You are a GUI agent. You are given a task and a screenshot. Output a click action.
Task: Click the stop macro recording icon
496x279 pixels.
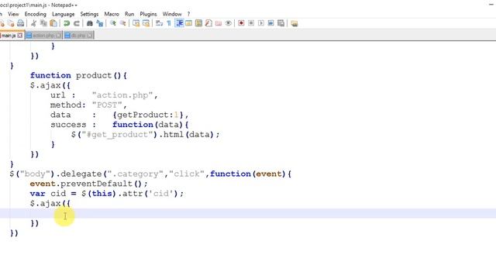[x=251, y=23]
